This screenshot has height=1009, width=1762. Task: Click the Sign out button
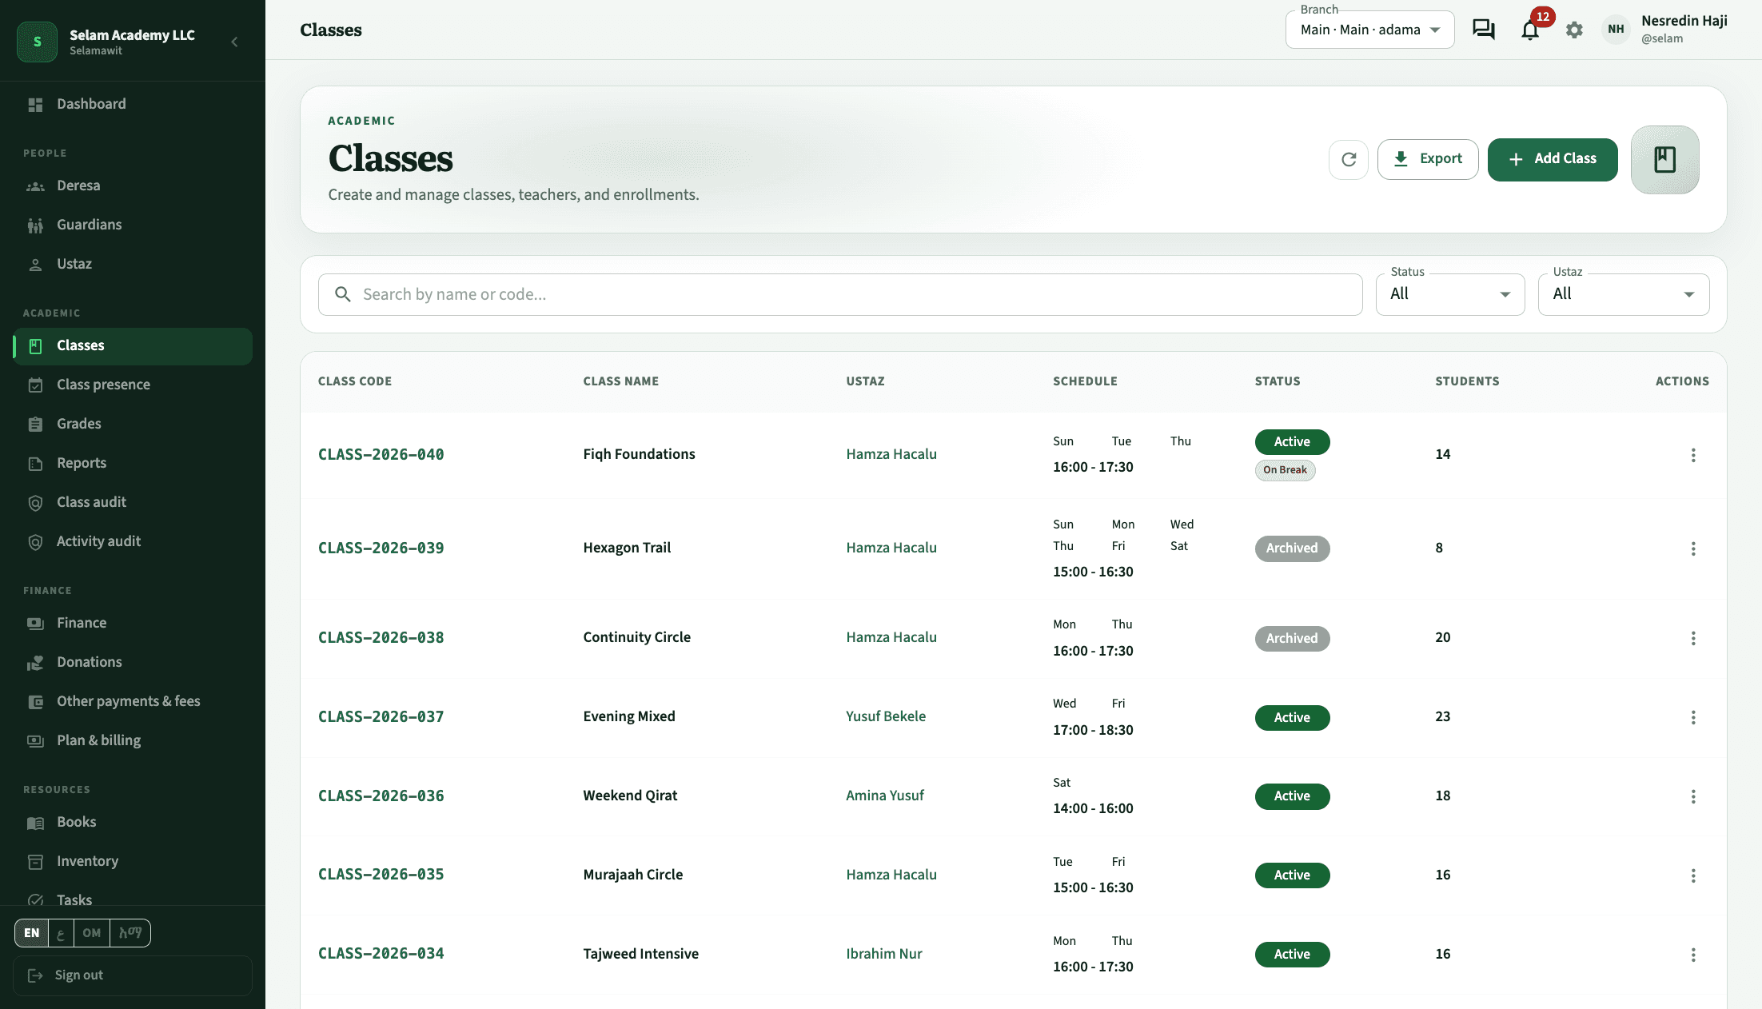(133, 975)
